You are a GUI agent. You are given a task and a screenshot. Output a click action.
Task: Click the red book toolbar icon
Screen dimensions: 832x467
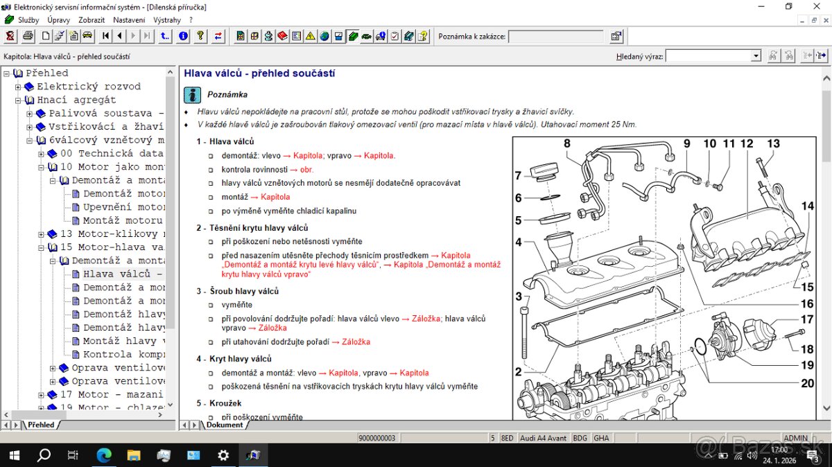pos(283,36)
